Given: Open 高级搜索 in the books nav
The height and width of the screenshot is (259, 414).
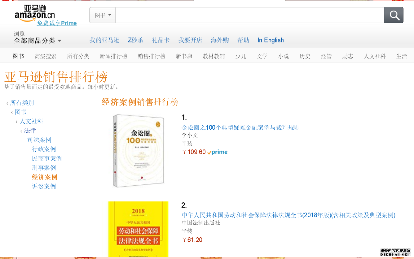Looking at the screenshot, I should point(46,56).
